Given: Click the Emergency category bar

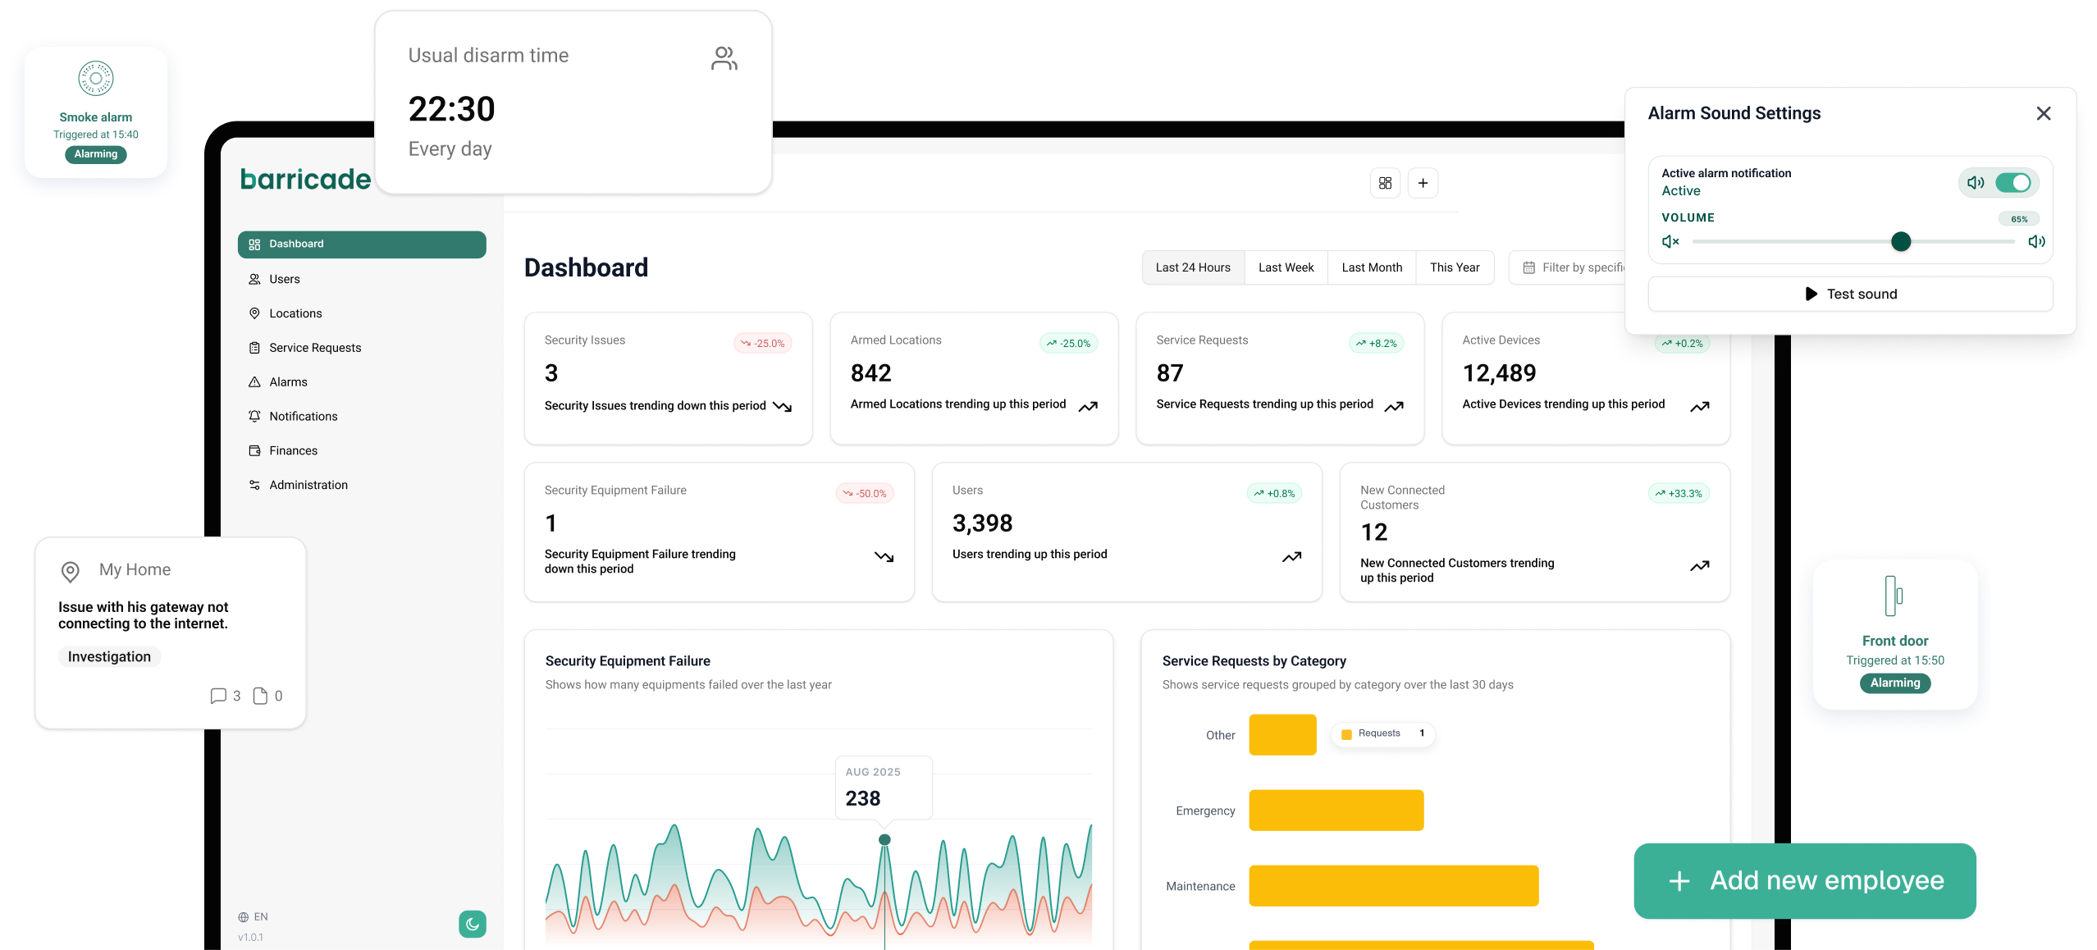Looking at the screenshot, I should click(1336, 811).
